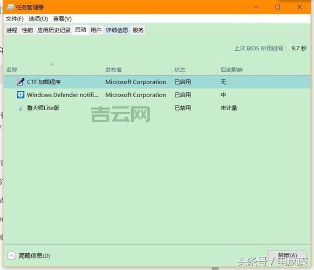Maximize the 任务管理器 window

click(277, 7)
